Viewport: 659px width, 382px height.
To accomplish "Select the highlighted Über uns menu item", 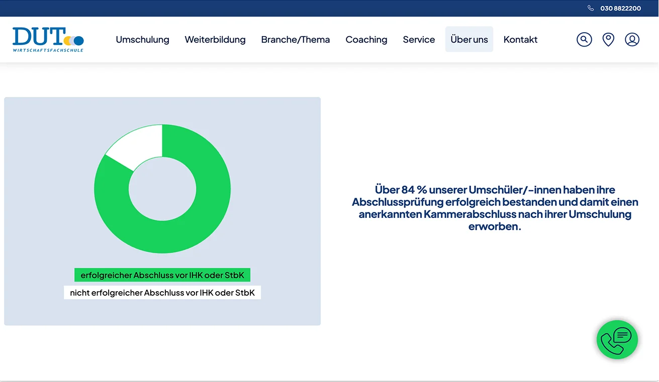I will pos(469,39).
